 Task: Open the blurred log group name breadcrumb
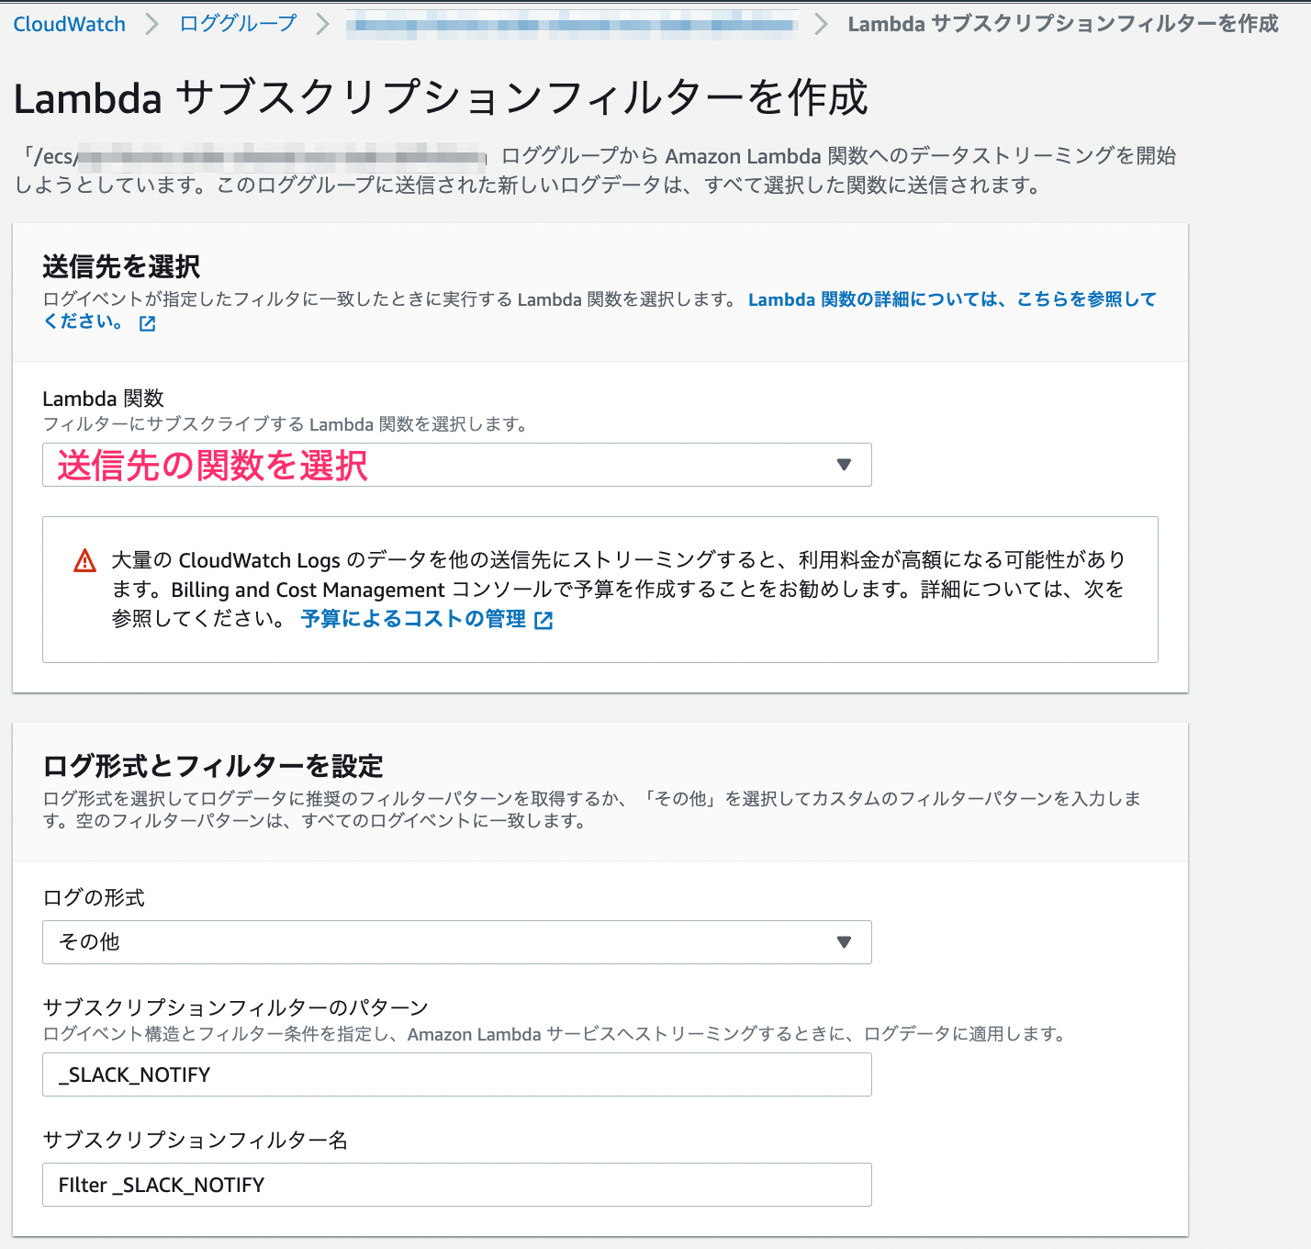pos(571,25)
